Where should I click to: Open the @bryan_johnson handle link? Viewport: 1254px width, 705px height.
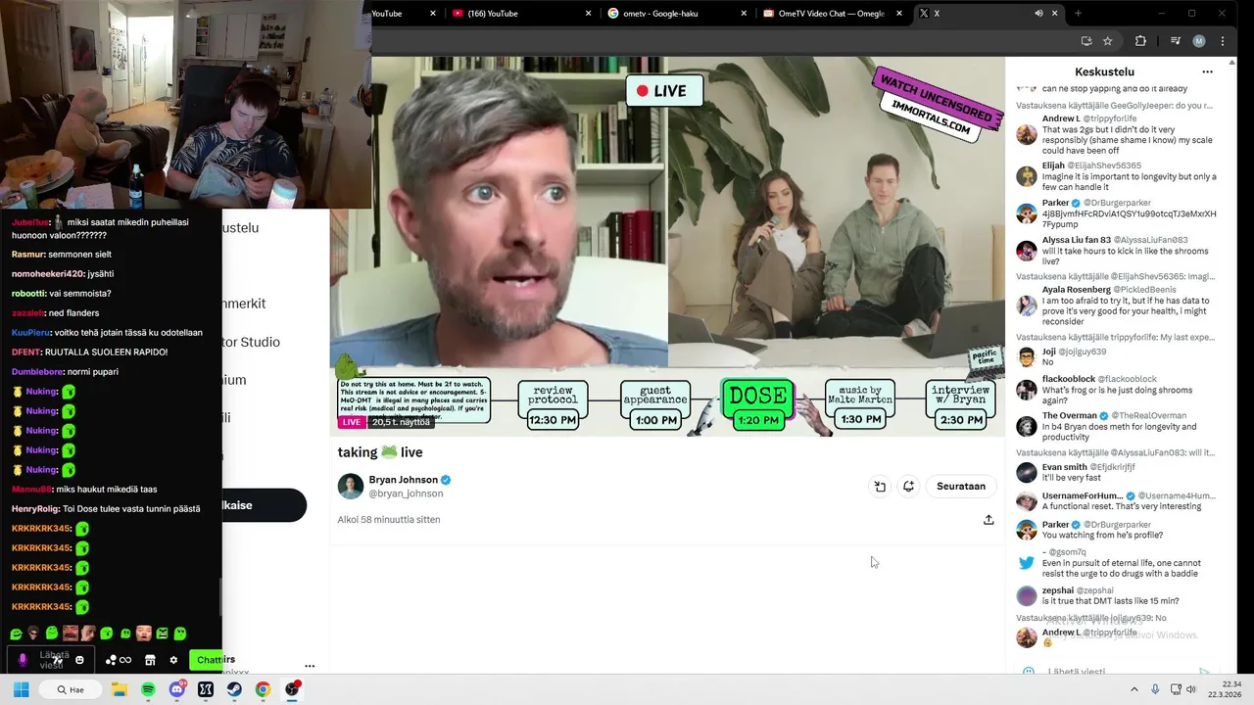point(406,493)
